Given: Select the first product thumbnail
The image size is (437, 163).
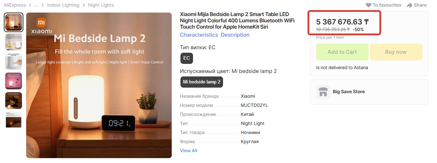Looking at the screenshot, I should pos(14,22).
